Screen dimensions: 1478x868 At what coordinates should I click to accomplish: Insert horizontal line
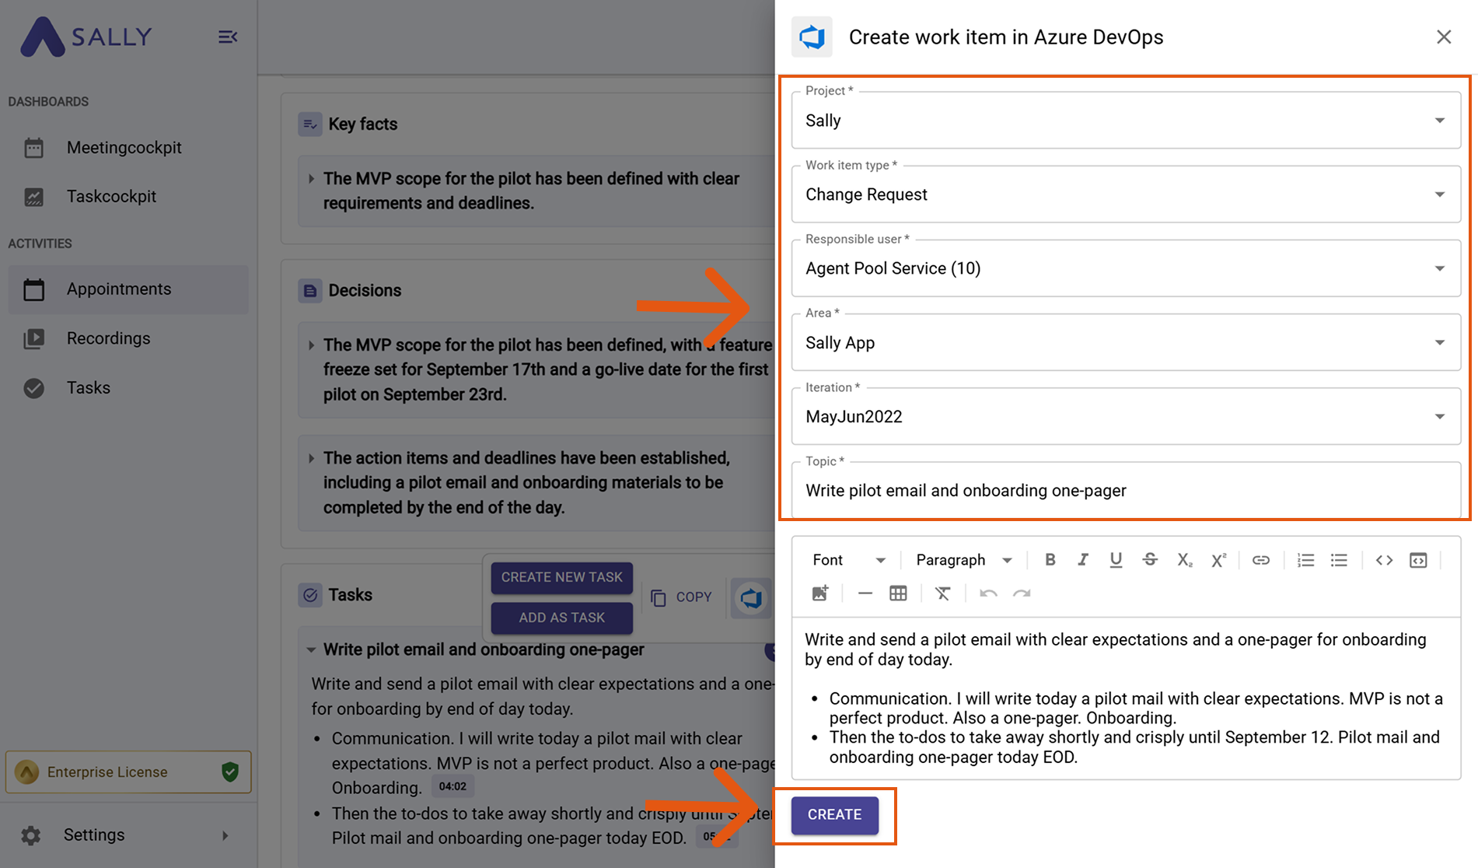(x=865, y=593)
